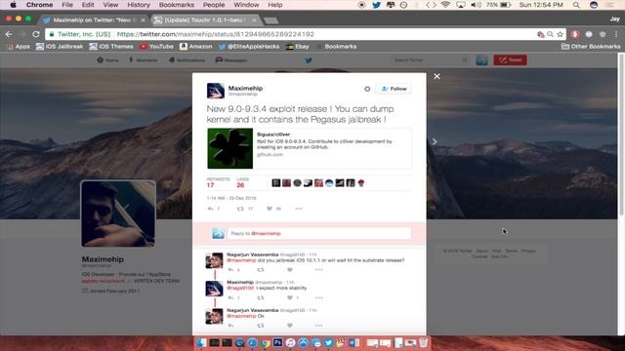Open the @EliteAppleHacks bookmark
Viewport: 625px width, 351px height.
249,47
